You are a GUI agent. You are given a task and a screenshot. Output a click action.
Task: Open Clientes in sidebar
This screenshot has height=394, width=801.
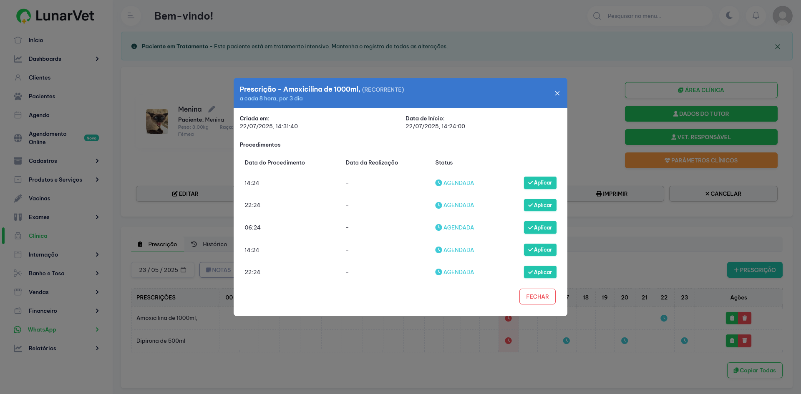[x=40, y=77]
